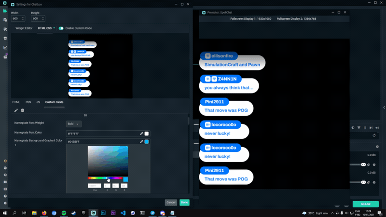Expand the collapsed side panel chevron at the right edge

384,107
